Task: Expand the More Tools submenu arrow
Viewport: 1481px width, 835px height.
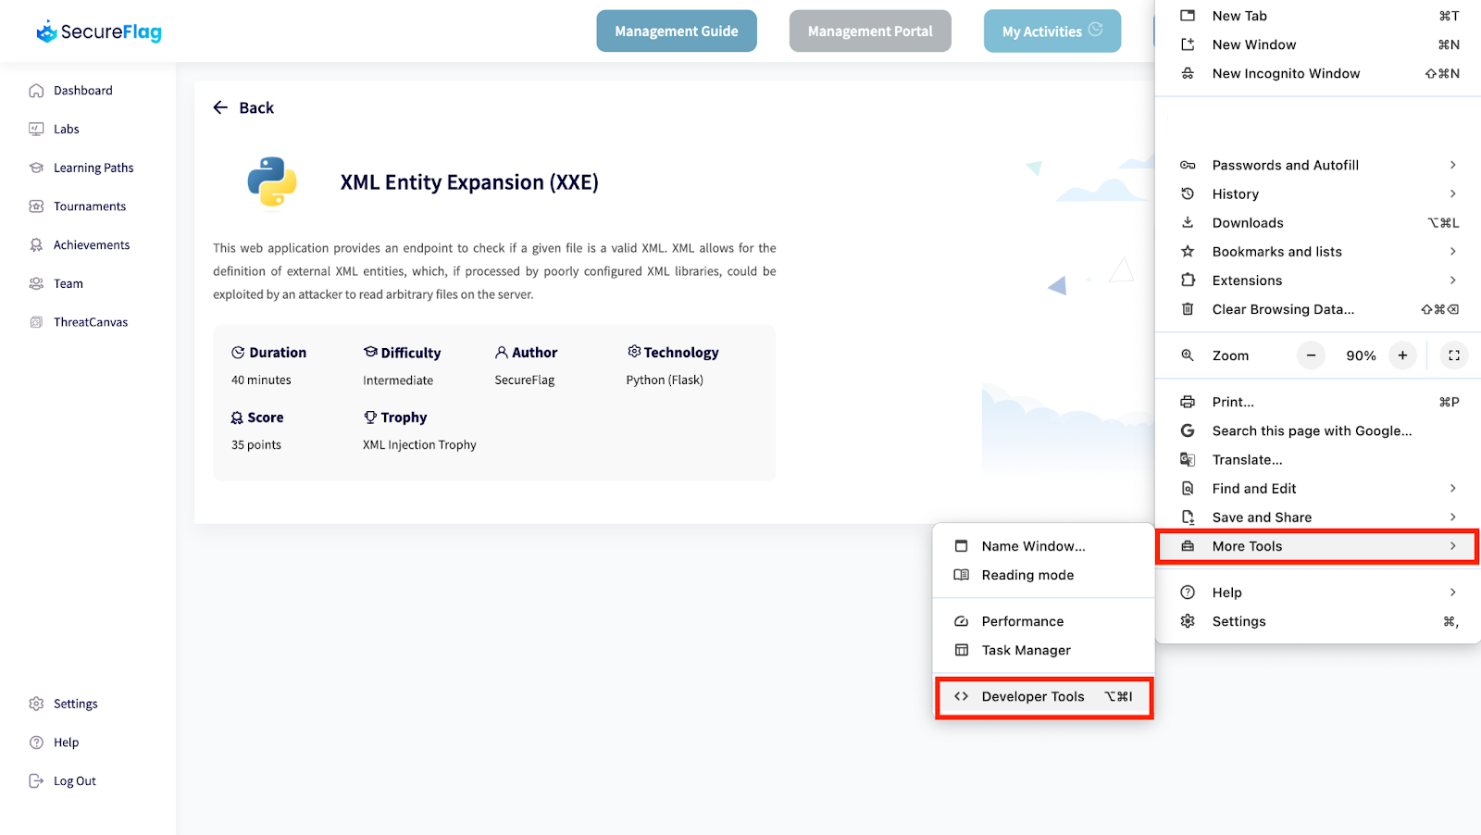Action: click(x=1453, y=546)
